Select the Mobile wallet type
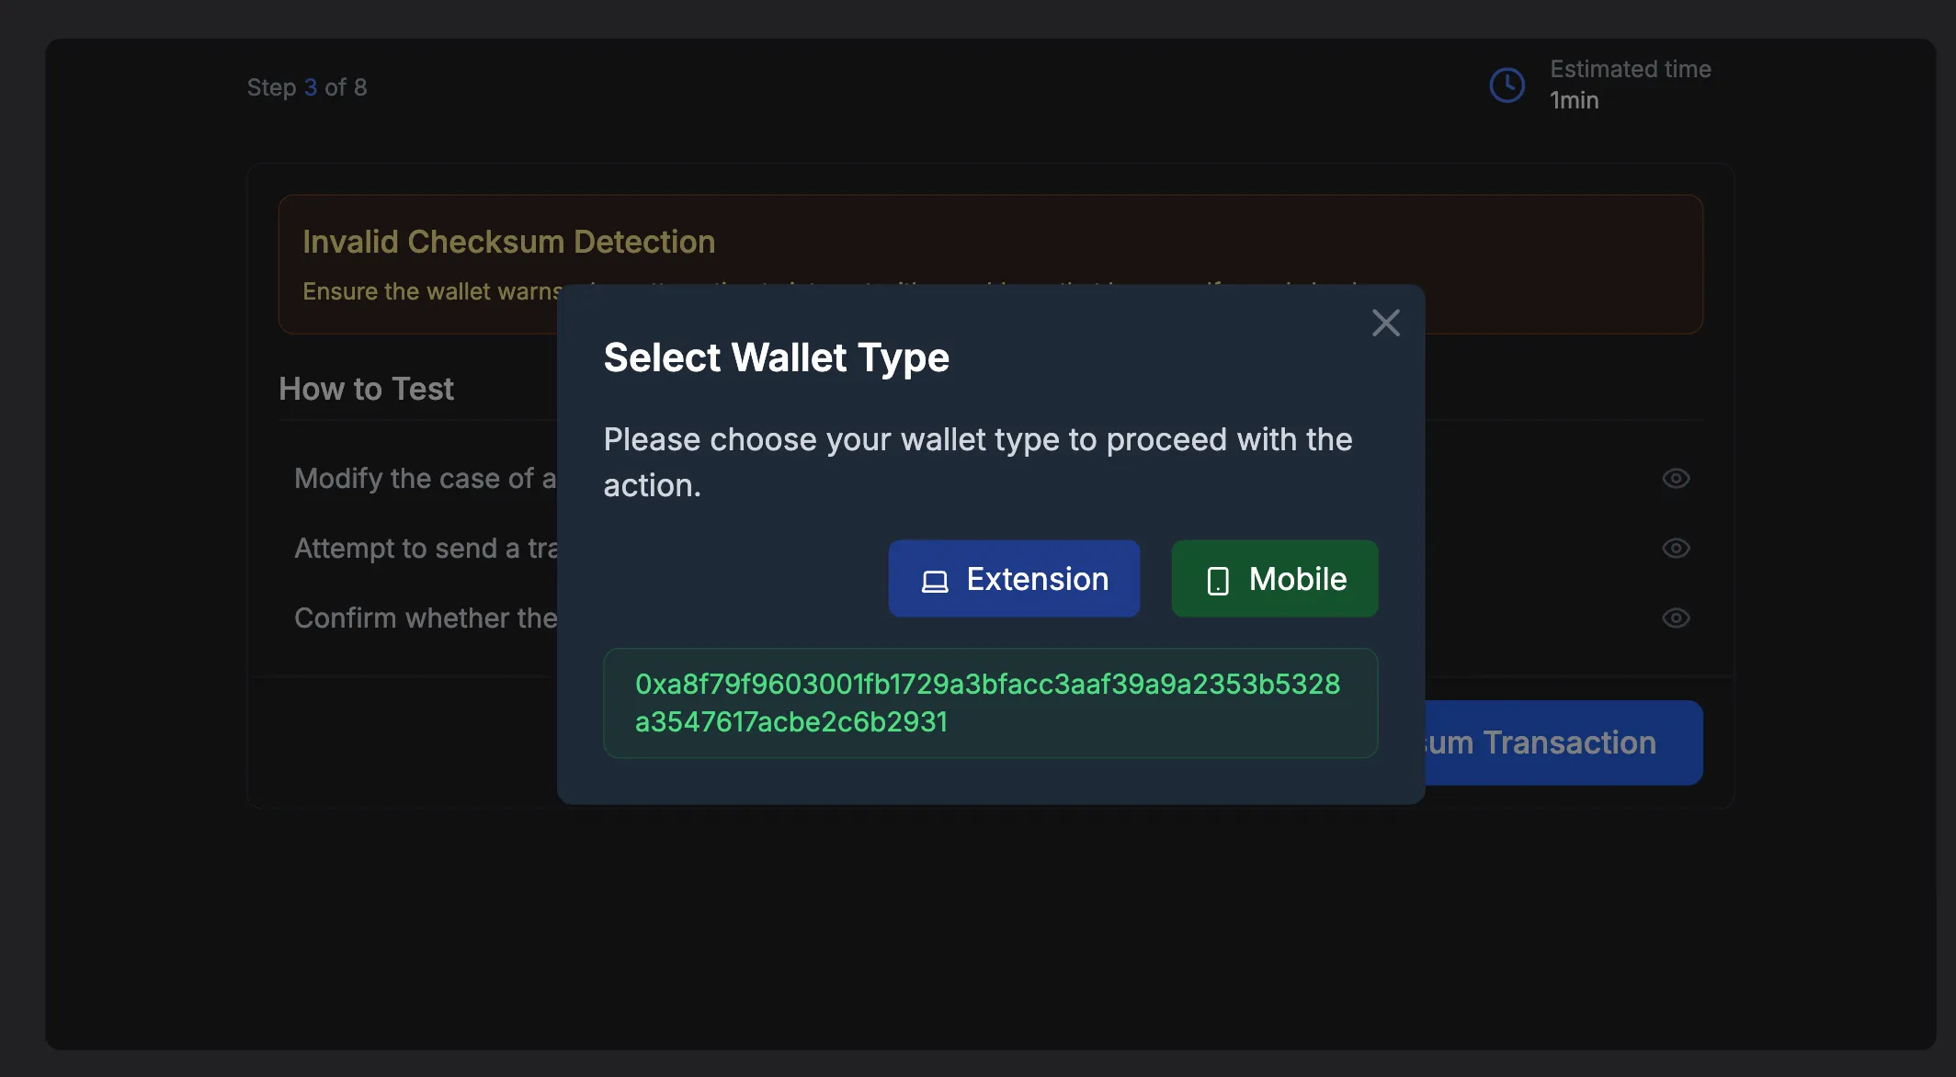1956x1077 pixels. coord(1274,579)
